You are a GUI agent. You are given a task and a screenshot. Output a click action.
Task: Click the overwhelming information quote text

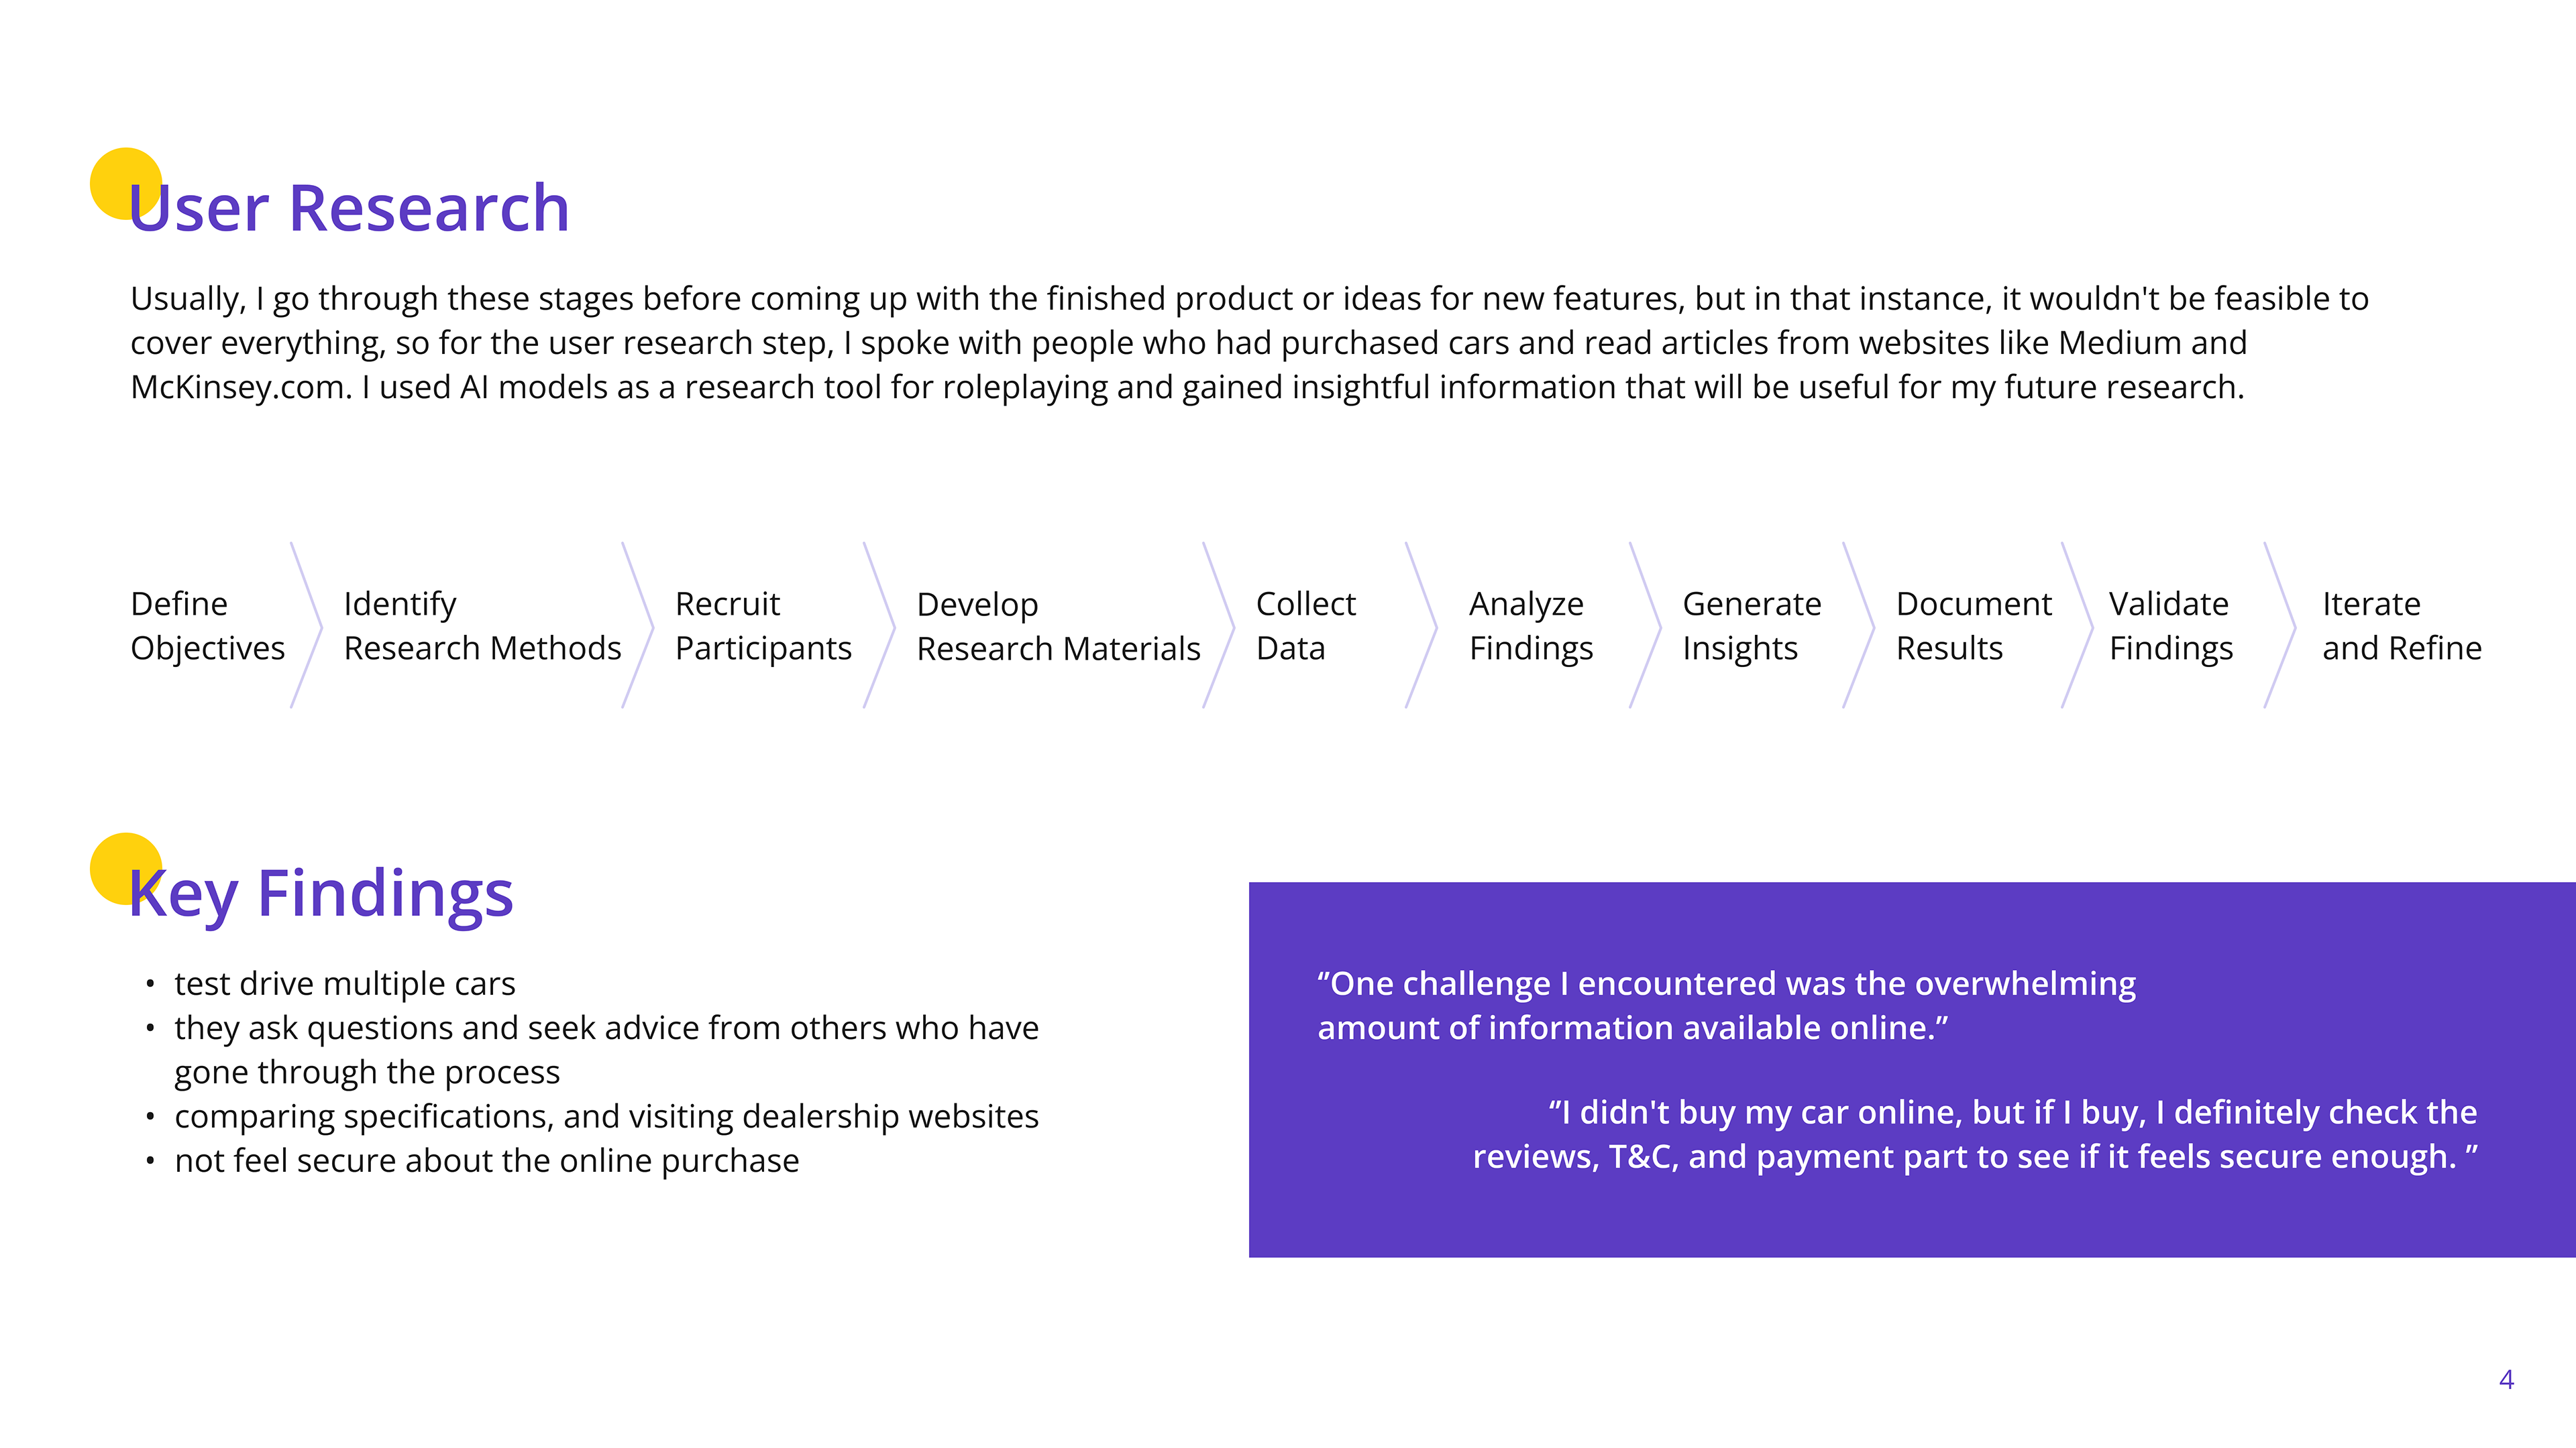point(1726,1006)
